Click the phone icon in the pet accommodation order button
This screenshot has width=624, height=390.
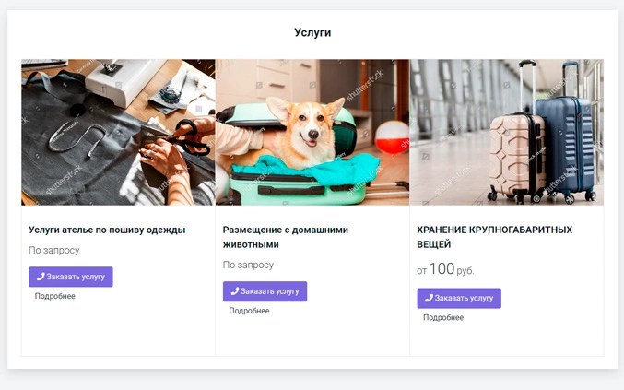click(234, 291)
